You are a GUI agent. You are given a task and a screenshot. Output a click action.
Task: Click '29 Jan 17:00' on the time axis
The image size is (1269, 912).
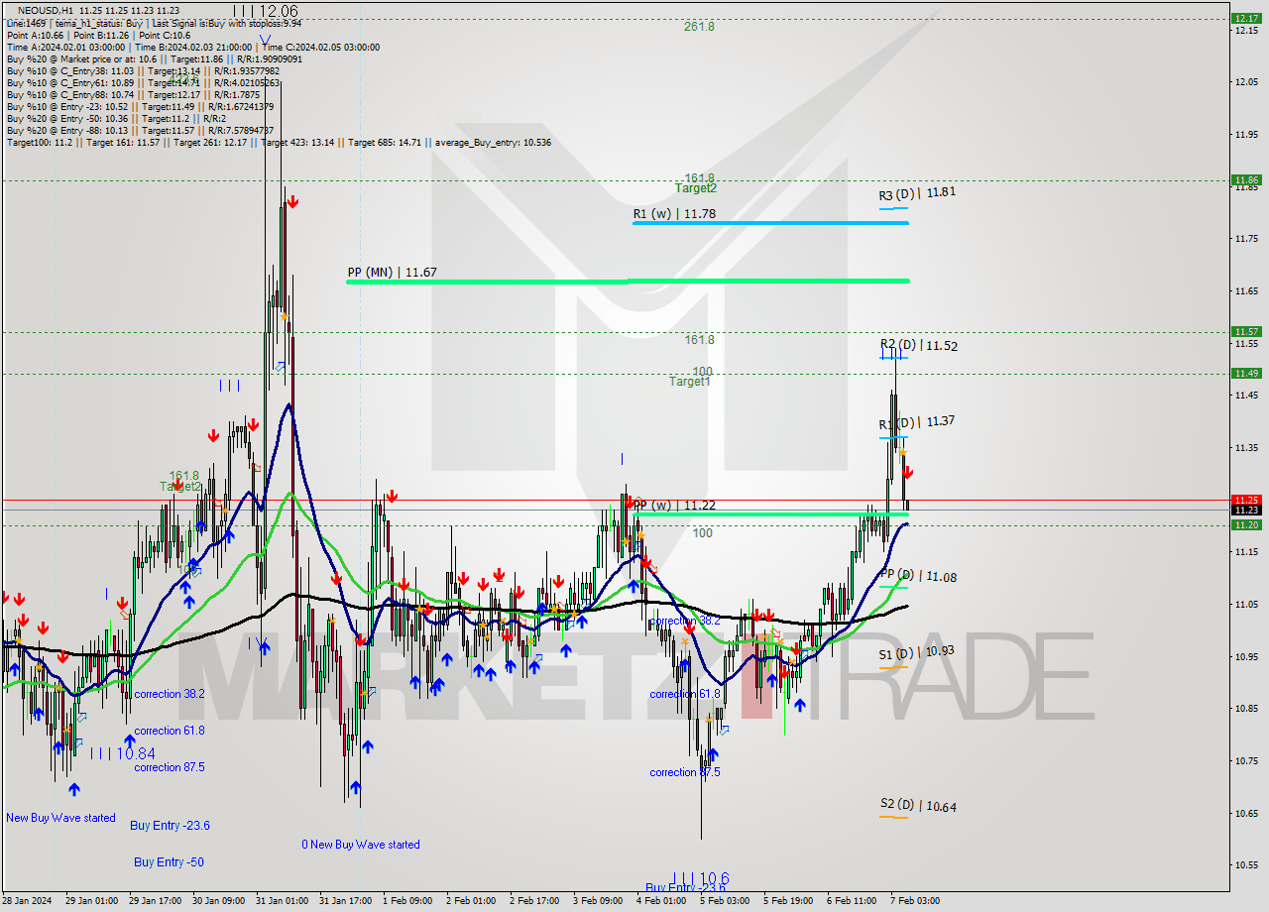[x=155, y=901]
